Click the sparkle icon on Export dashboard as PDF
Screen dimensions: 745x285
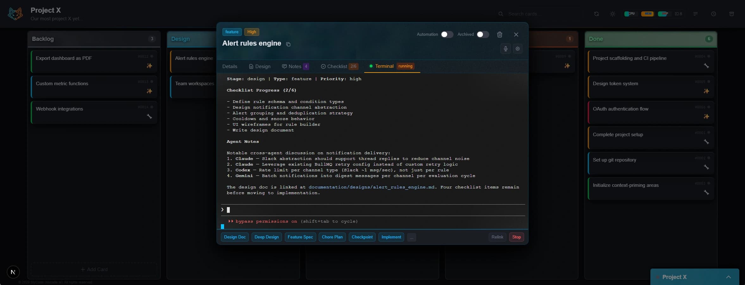[149, 66]
